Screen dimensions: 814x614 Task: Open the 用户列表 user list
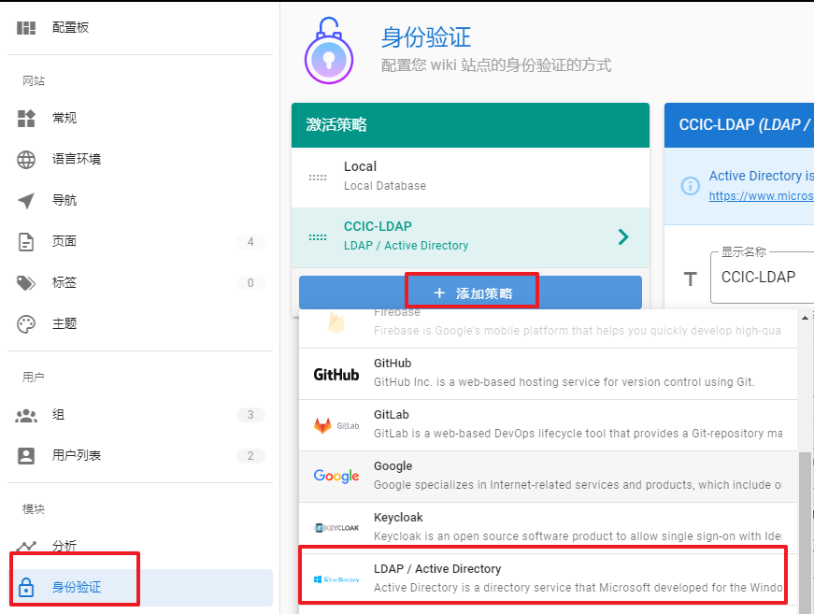point(25,455)
